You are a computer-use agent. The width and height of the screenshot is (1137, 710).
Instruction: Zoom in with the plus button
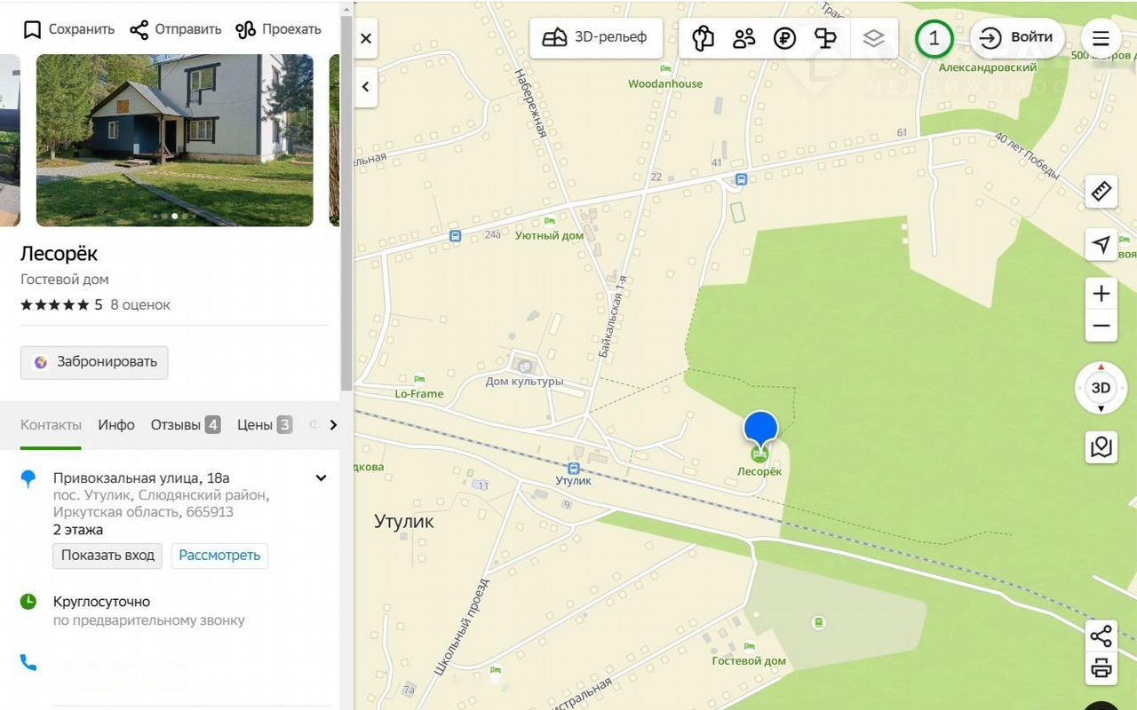[x=1101, y=294]
